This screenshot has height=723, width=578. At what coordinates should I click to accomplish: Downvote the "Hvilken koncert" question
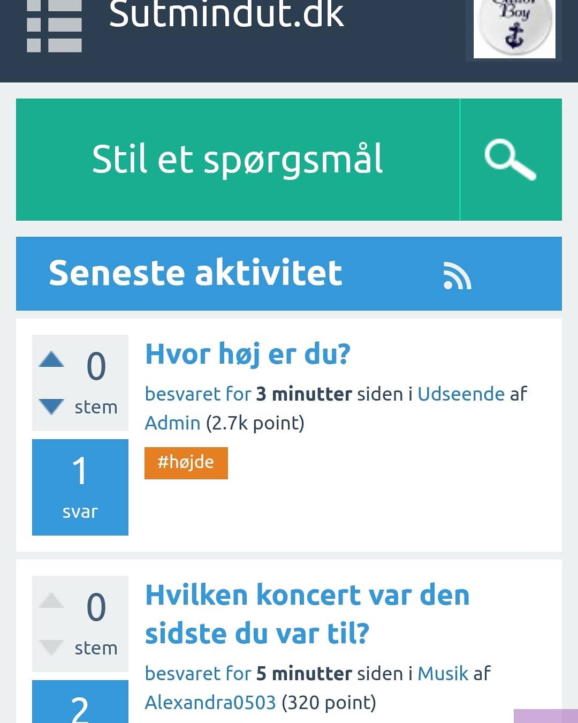click(x=51, y=647)
